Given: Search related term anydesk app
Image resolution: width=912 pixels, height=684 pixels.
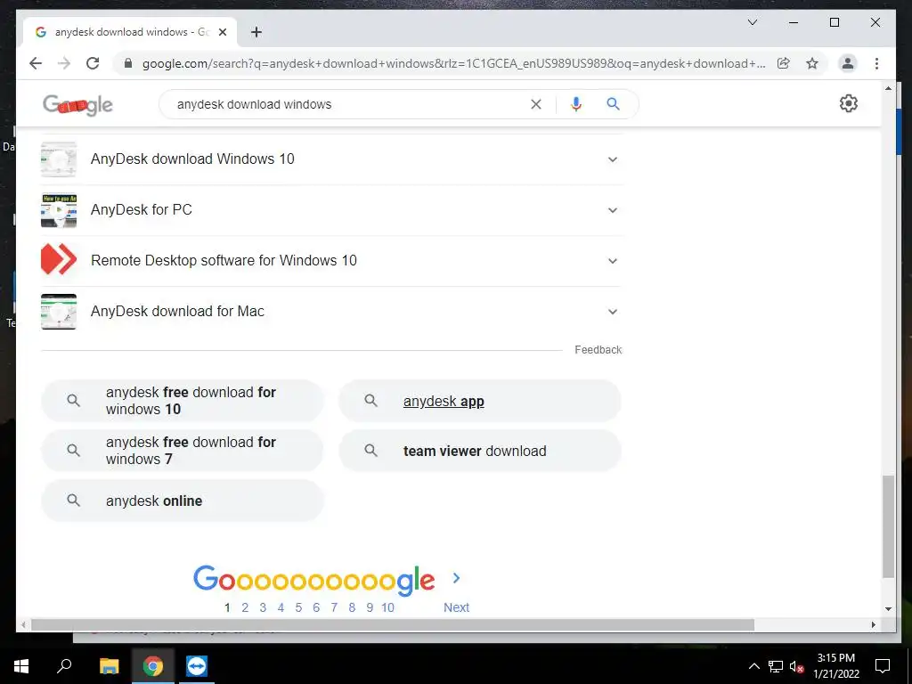Looking at the screenshot, I should pyautogui.click(x=480, y=400).
